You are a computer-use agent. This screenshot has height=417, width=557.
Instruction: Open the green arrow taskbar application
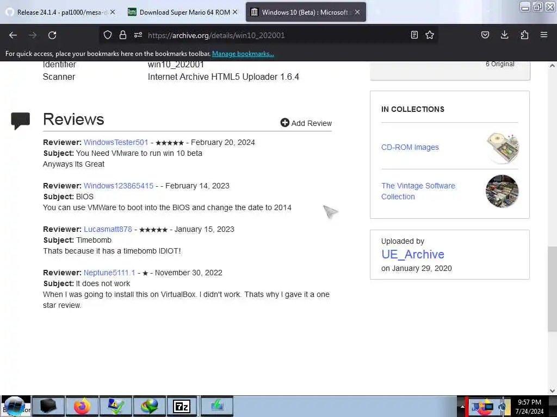pos(217,406)
